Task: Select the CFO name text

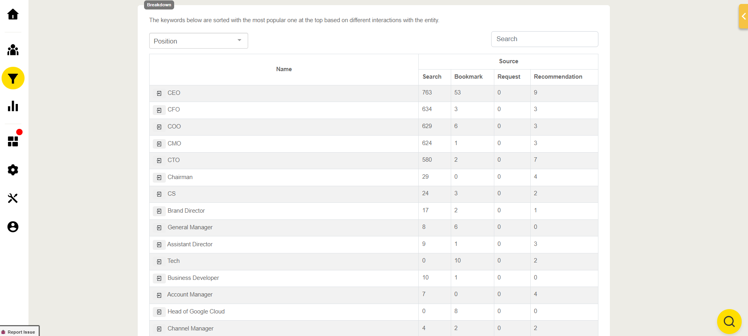Action: (x=173, y=109)
